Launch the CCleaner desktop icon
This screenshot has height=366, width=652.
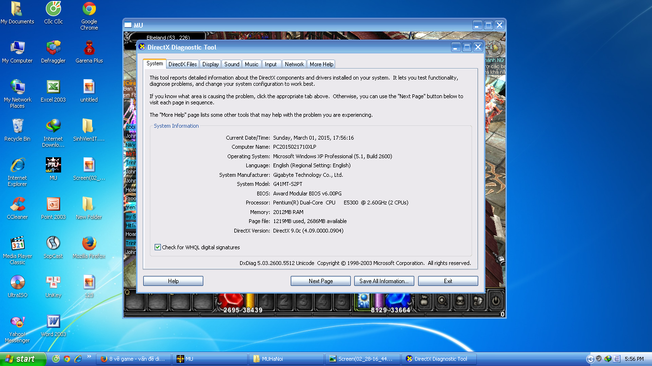[x=17, y=208]
